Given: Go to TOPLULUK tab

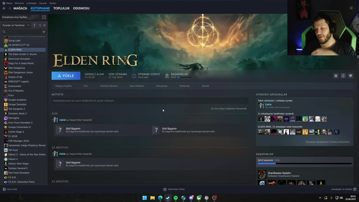Looking at the screenshot, I should point(61,8).
